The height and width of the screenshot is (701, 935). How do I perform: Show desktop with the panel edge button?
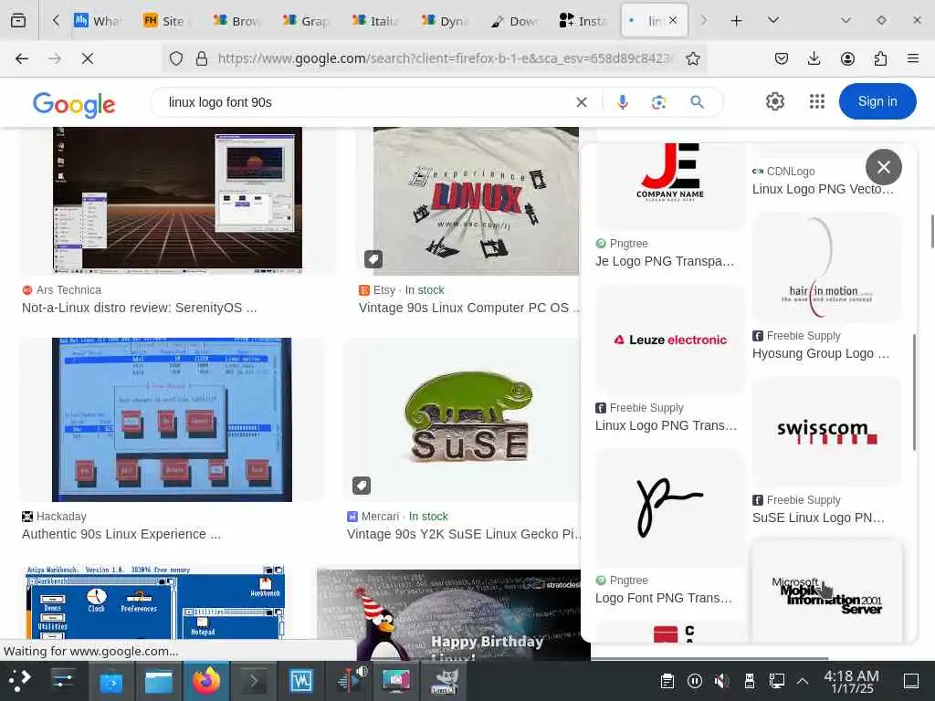pyautogui.click(x=912, y=681)
